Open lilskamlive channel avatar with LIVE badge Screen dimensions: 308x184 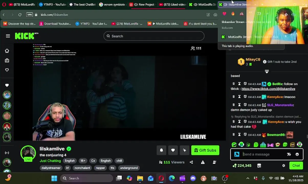pyautogui.click(x=28, y=153)
